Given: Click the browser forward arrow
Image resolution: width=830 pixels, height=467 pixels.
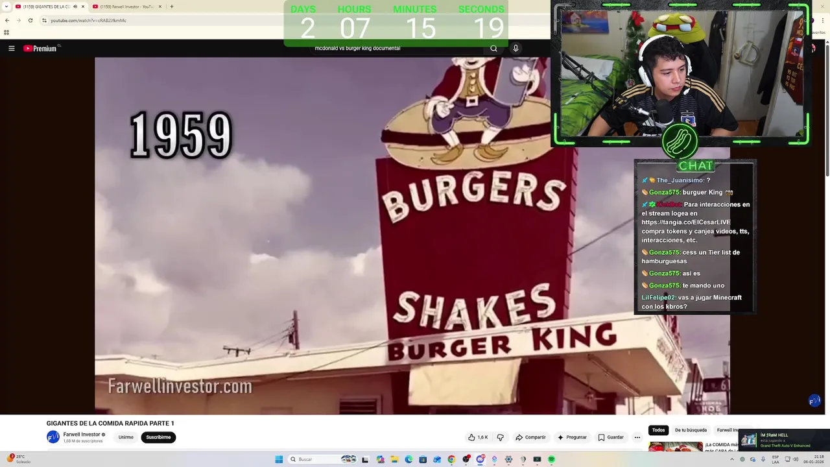Looking at the screenshot, I should click(18, 20).
